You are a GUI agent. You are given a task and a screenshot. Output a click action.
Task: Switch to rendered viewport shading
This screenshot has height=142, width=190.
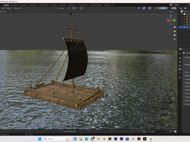(x=167, y=8)
